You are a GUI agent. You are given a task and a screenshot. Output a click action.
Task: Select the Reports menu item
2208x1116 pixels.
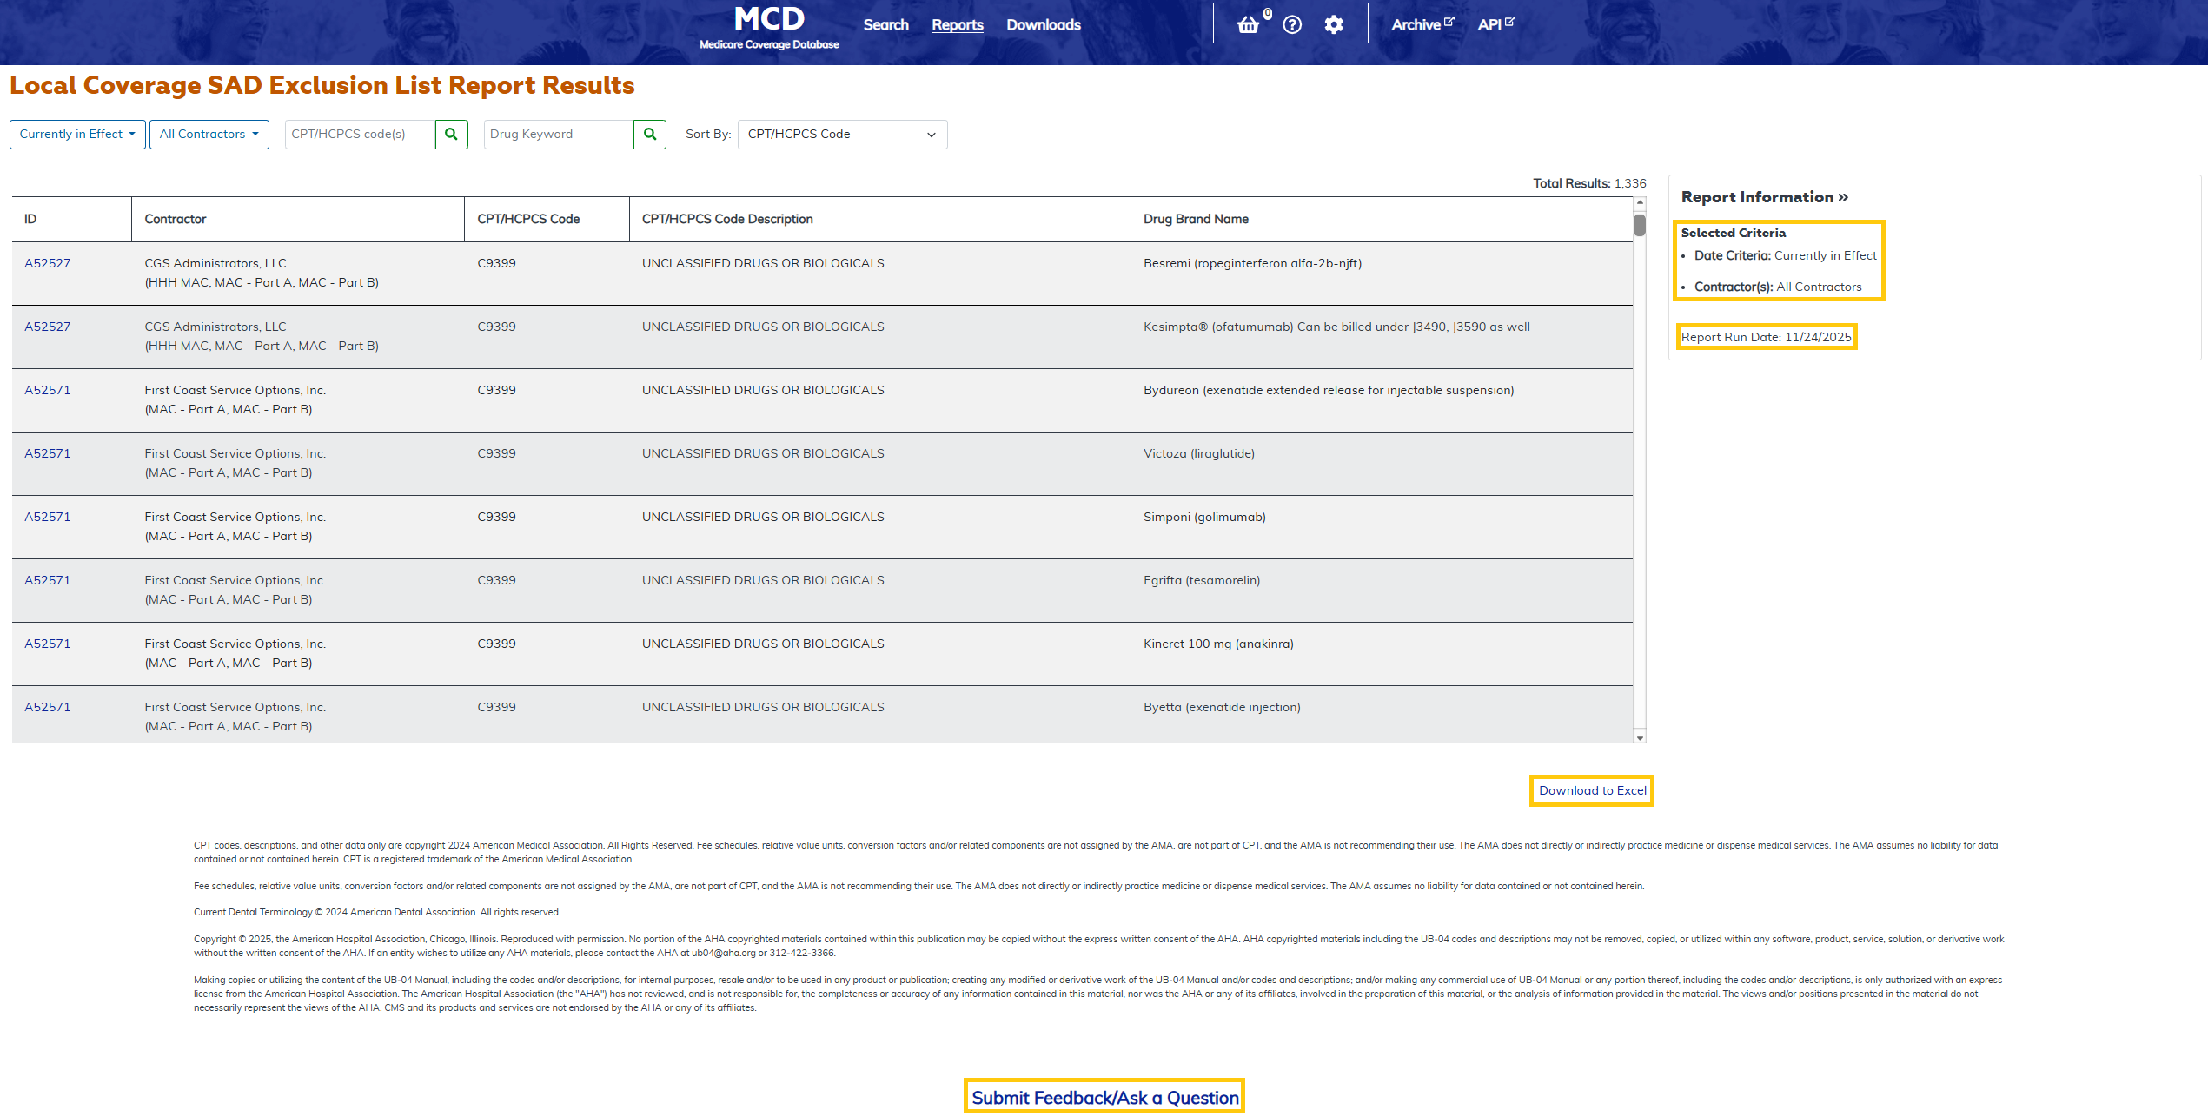pyautogui.click(x=957, y=24)
